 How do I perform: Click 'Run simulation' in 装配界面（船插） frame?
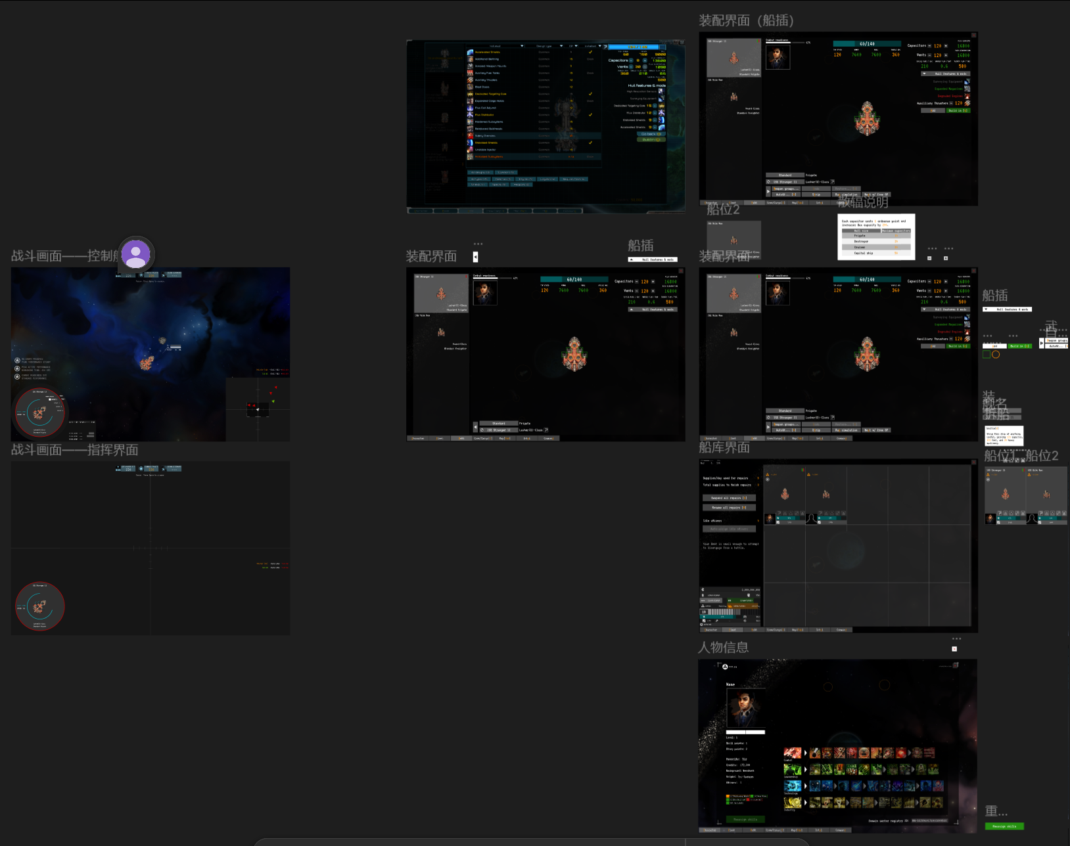[x=847, y=194]
